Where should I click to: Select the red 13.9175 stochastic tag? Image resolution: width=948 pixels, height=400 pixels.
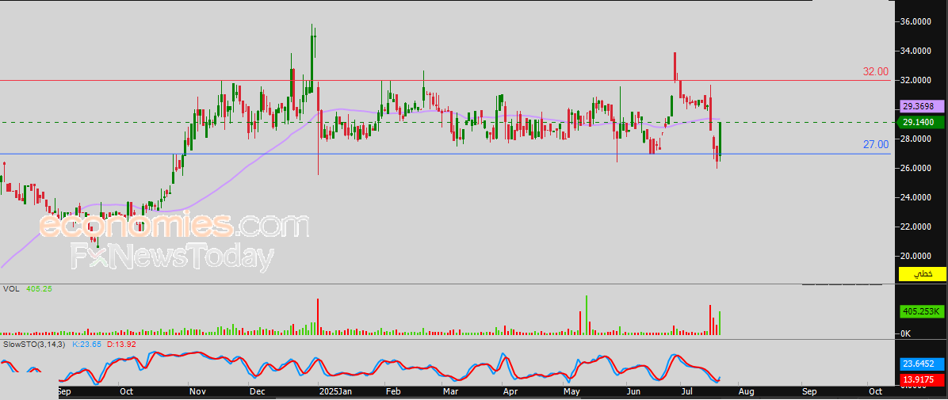click(923, 380)
